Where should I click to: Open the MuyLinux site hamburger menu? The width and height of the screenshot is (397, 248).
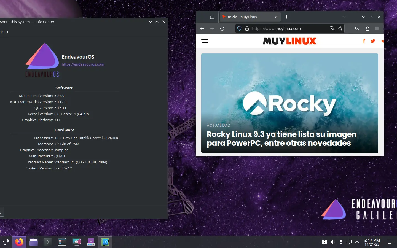[205, 41]
